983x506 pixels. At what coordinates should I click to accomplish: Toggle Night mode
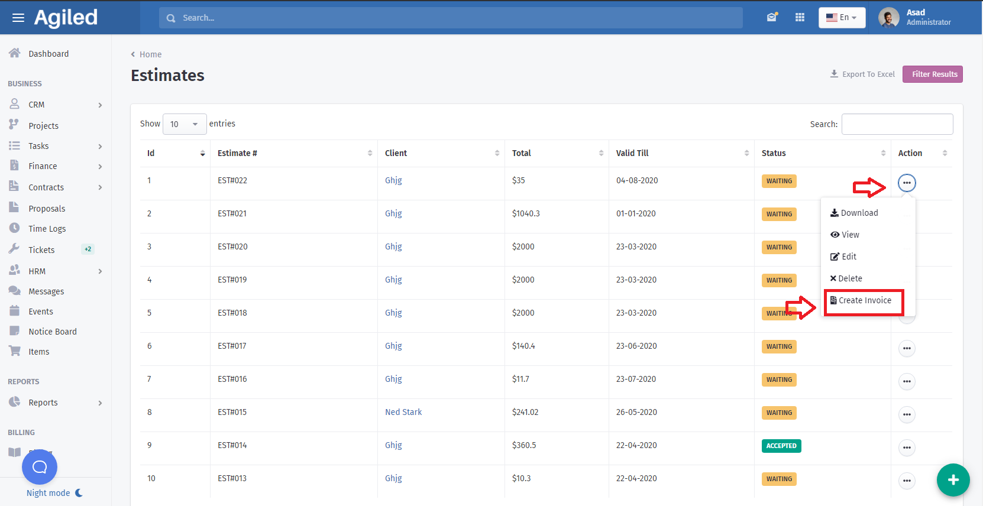click(x=54, y=493)
